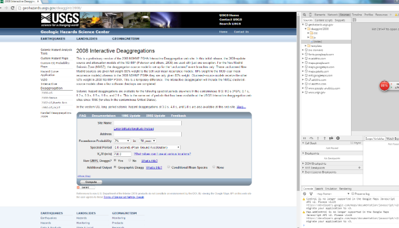Open the Exceedance Probability percent dropdown
Image resolution: width=399 pixels, height=228 pixels.
tap(122, 141)
